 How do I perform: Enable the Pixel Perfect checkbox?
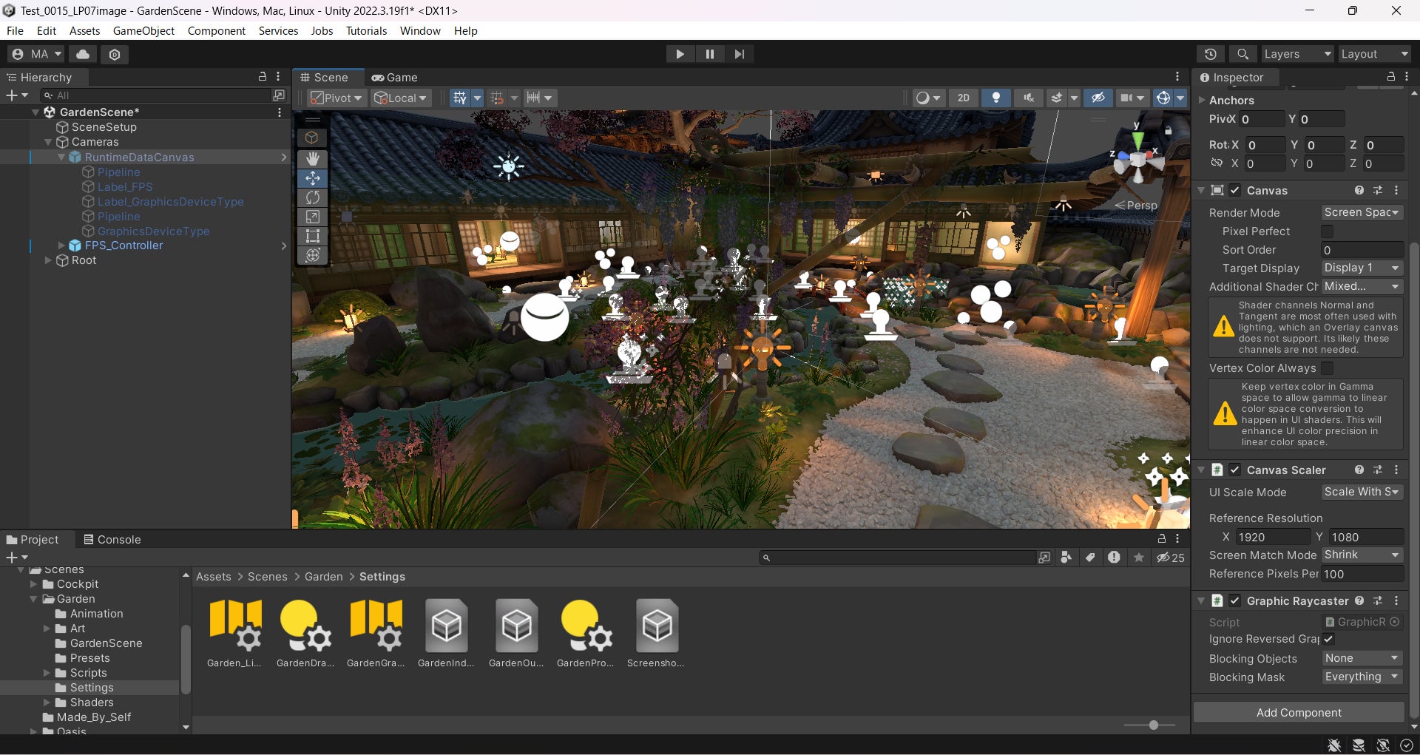pyautogui.click(x=1328, y=231)
